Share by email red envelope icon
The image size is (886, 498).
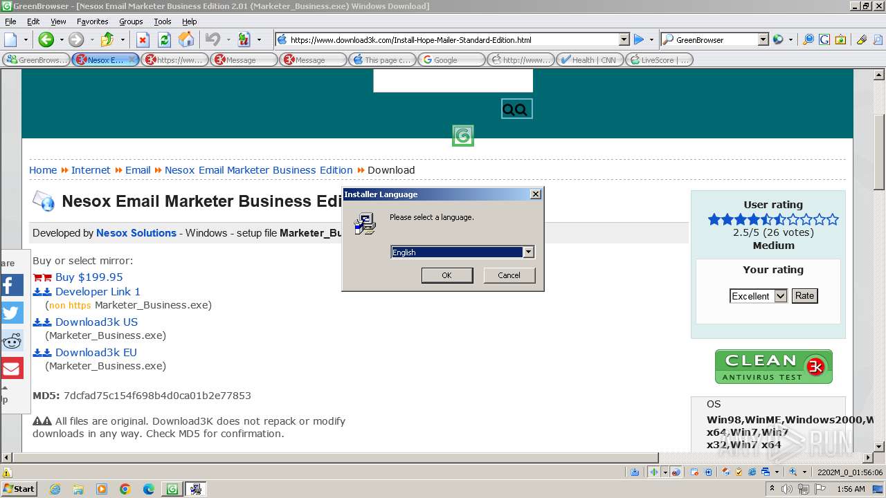tap(11, 368)
